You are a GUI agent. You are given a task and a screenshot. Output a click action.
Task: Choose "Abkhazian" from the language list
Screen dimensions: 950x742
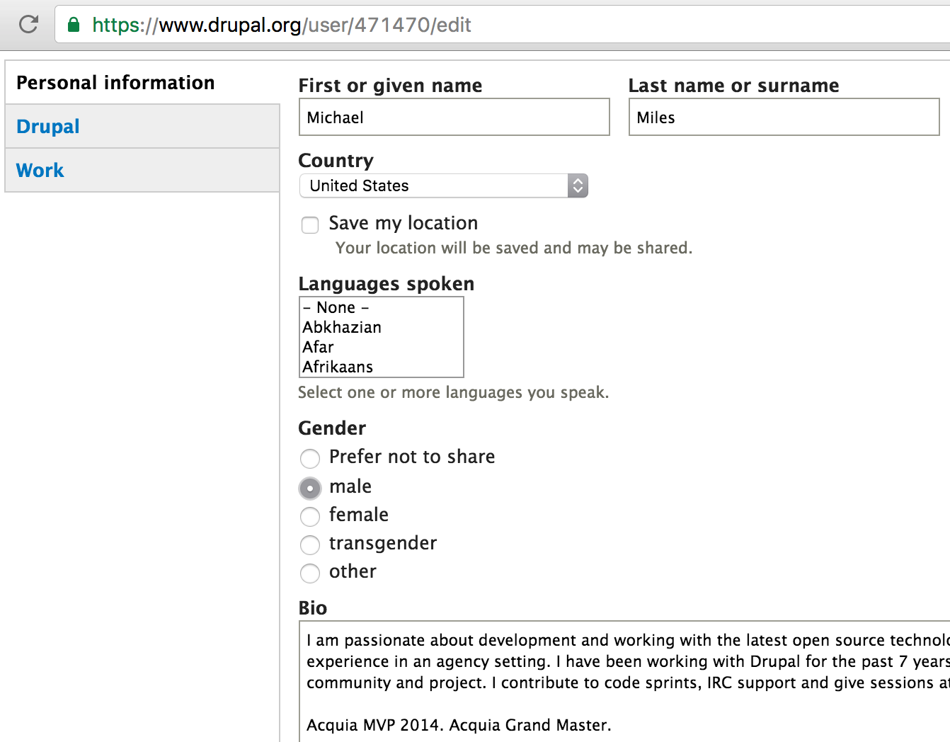tap(342, 327)
